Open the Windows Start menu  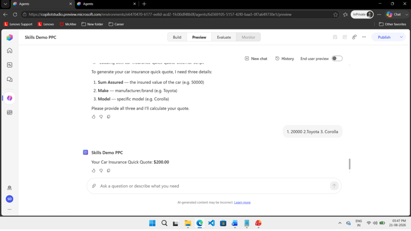click(152, 223)
